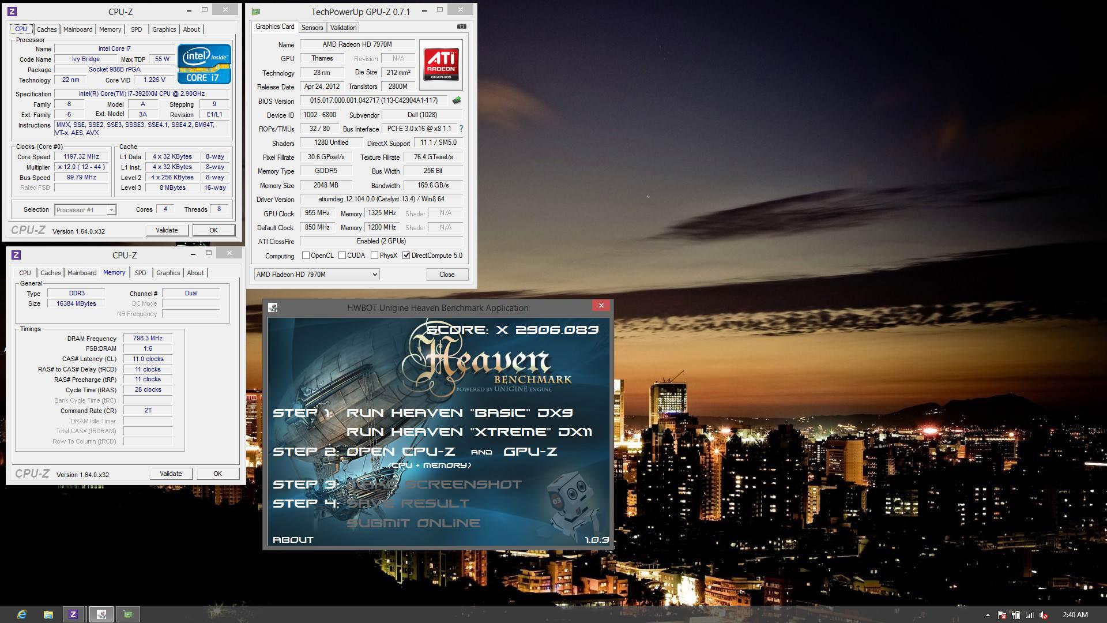Click Validate in top CPU-Z window
1107x623 pixels.
click(167, 230)
